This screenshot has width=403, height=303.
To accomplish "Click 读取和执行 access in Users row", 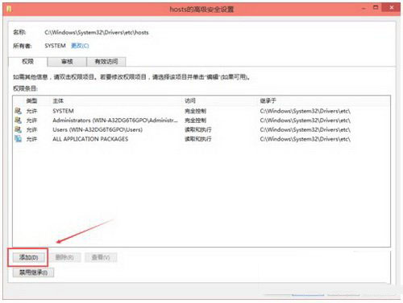I will pos(198,129).
